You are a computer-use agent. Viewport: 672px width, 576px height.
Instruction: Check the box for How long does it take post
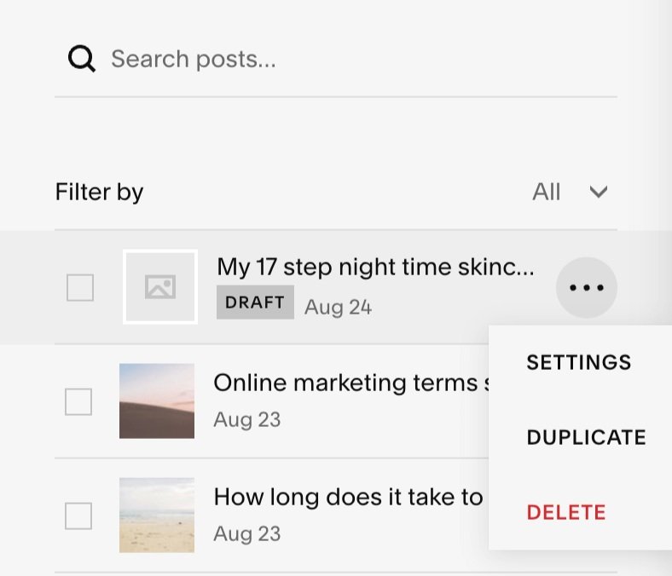(78, 516)
